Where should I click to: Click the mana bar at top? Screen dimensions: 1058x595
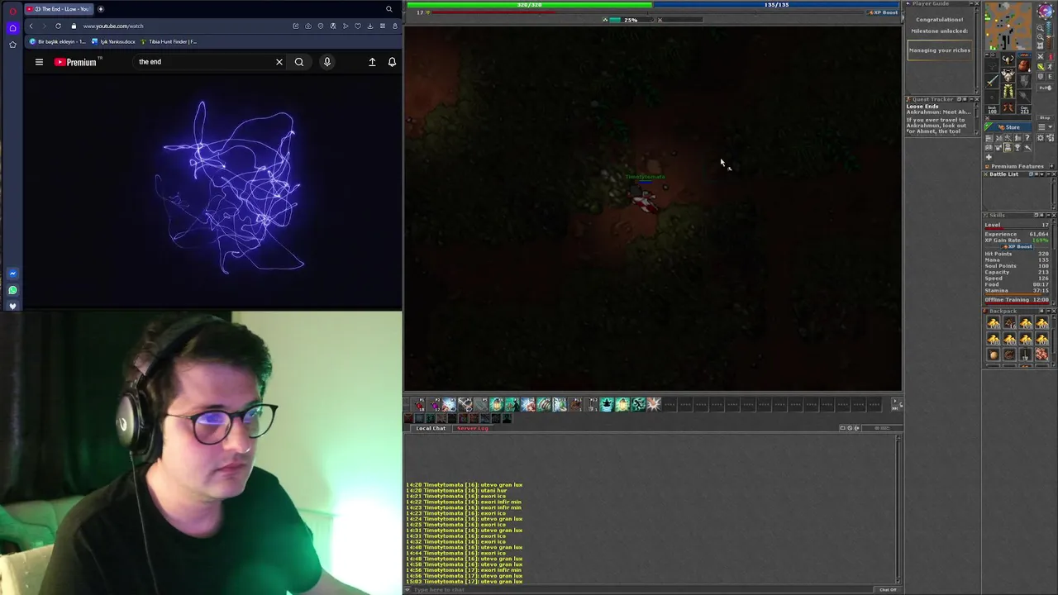click(777, 5)
